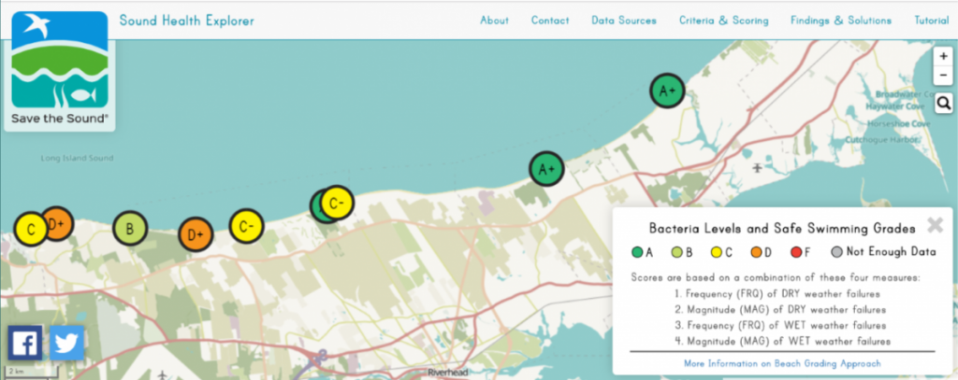Open the Twitter share icon

(67, 343)
